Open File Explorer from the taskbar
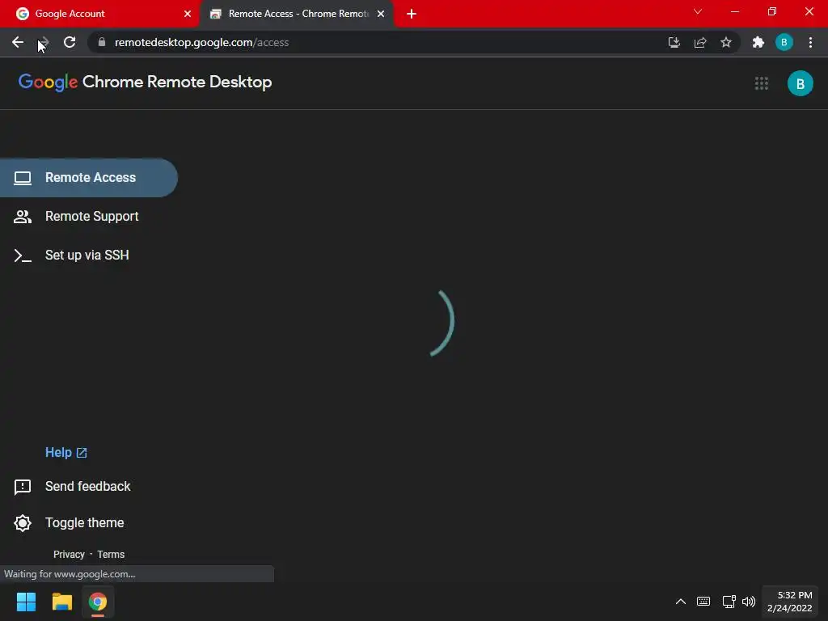This screenshot has height=621, width=828. click(61, 602)
